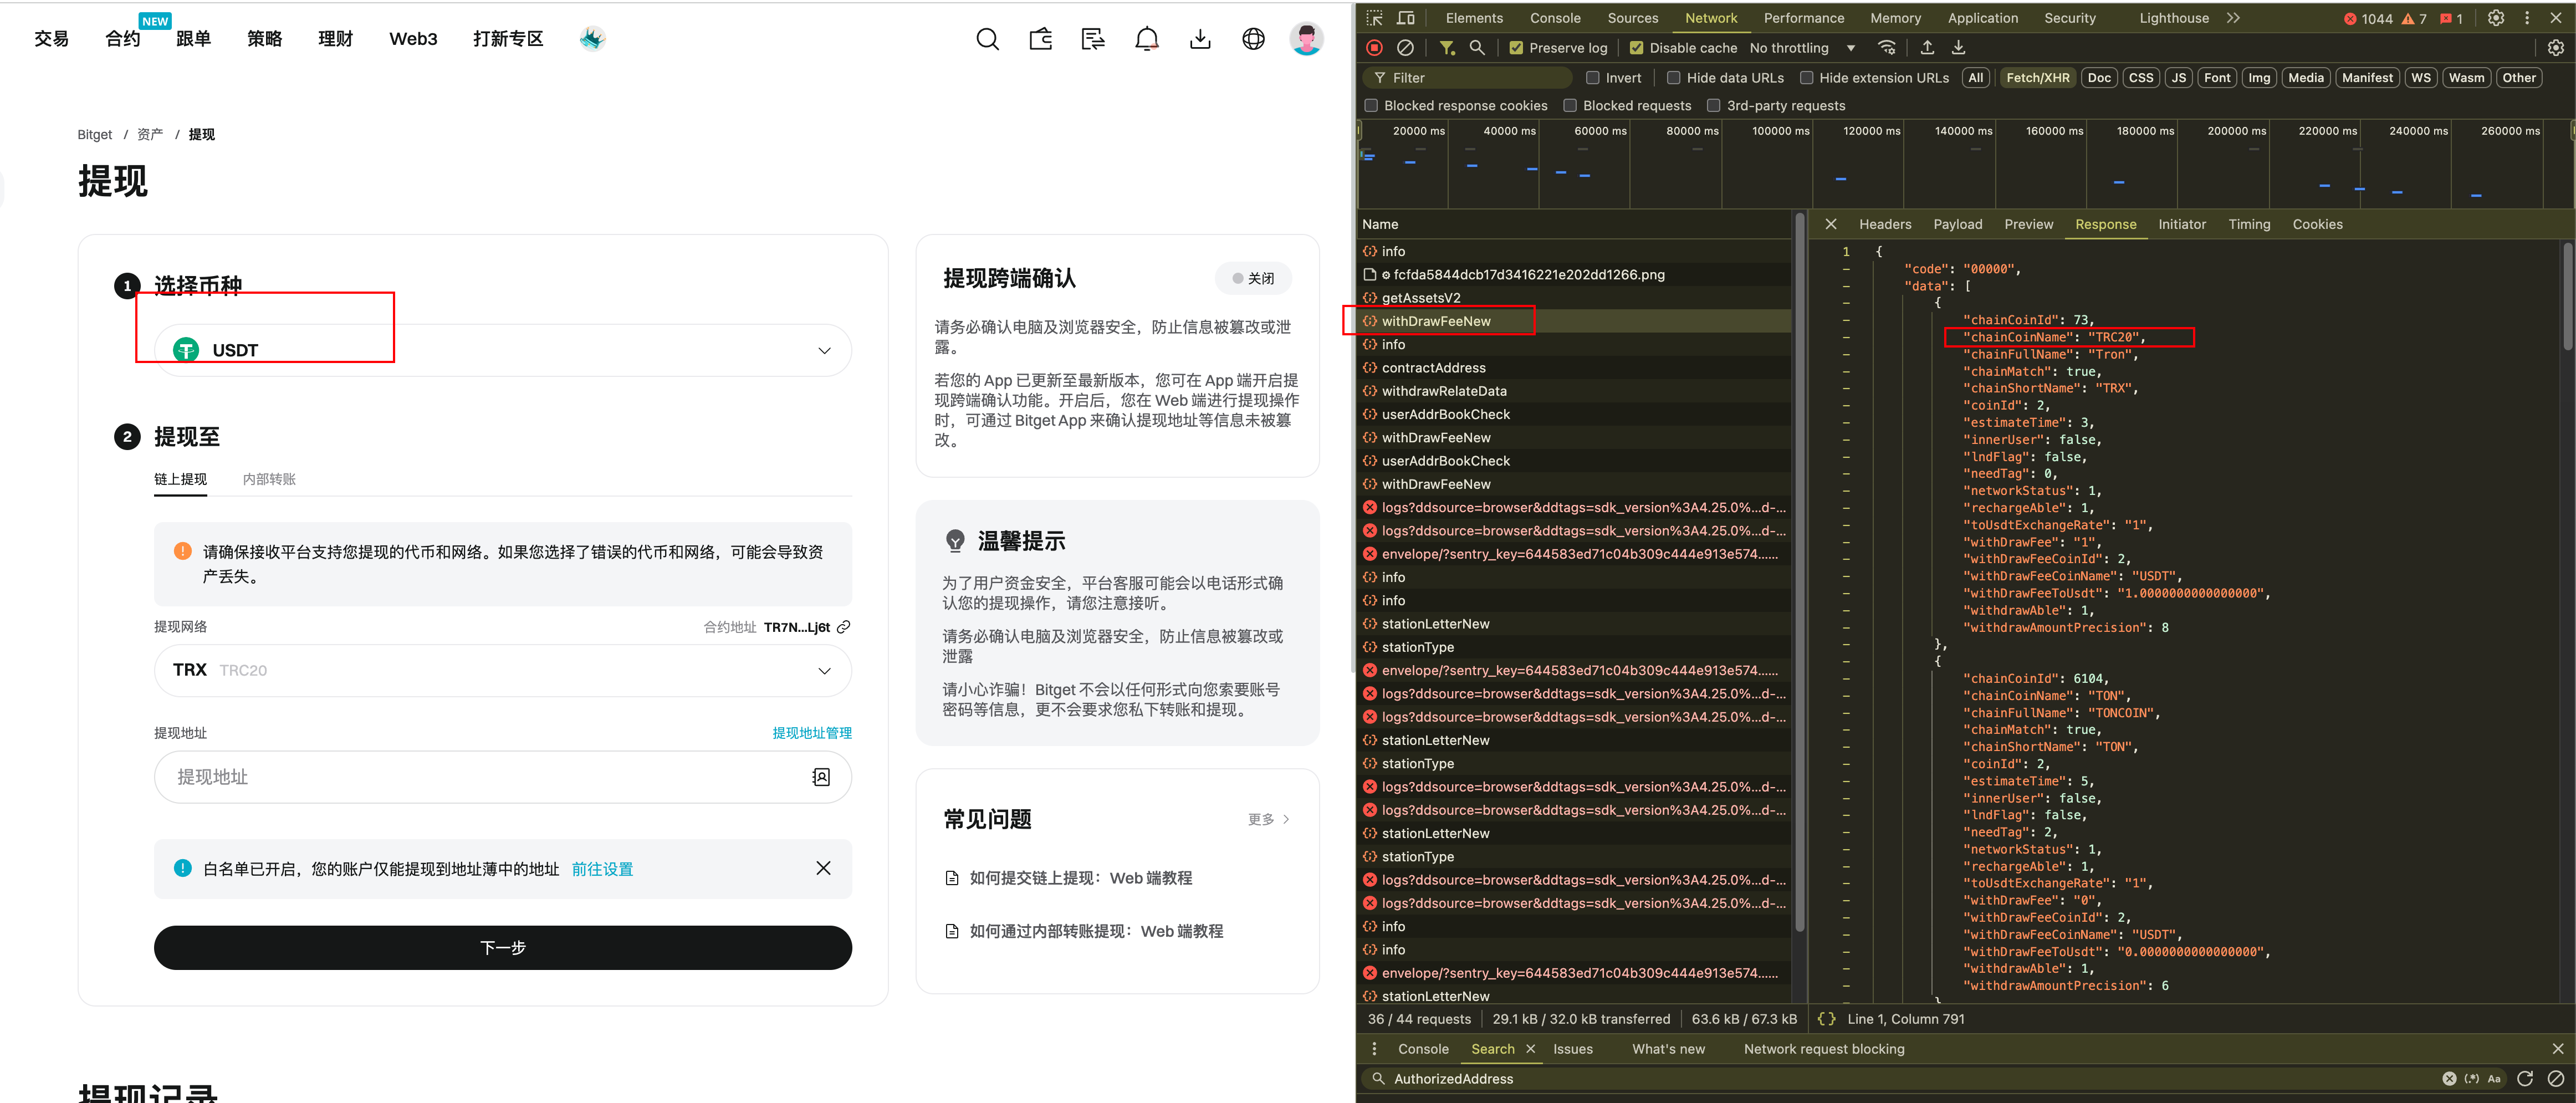
Task: Switch to the Headers tab
Action: (1884, 224)
